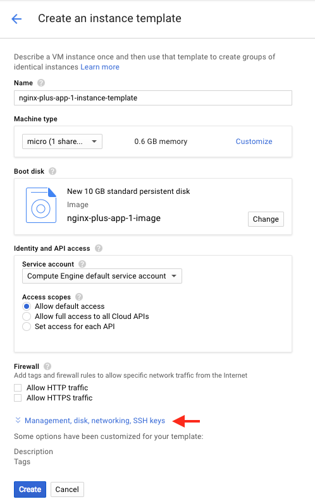The width and height of the screenshot is (315, 504).
Task: Click the Learn more link
Action: tap(100, 67)
